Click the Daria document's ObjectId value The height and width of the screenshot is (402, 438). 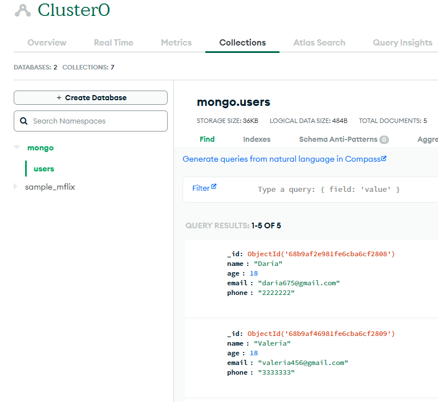(321, 254)
